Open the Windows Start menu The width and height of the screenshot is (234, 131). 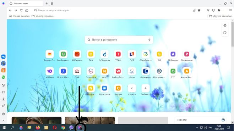(x=4, y=127)
